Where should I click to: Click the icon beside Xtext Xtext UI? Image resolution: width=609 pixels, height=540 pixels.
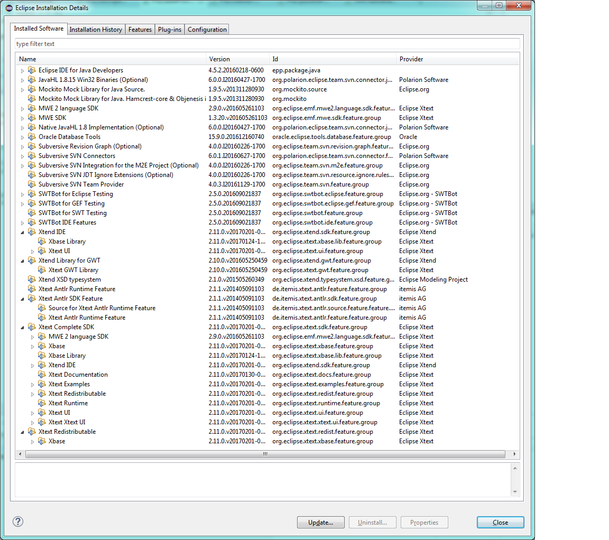[42, 422]
